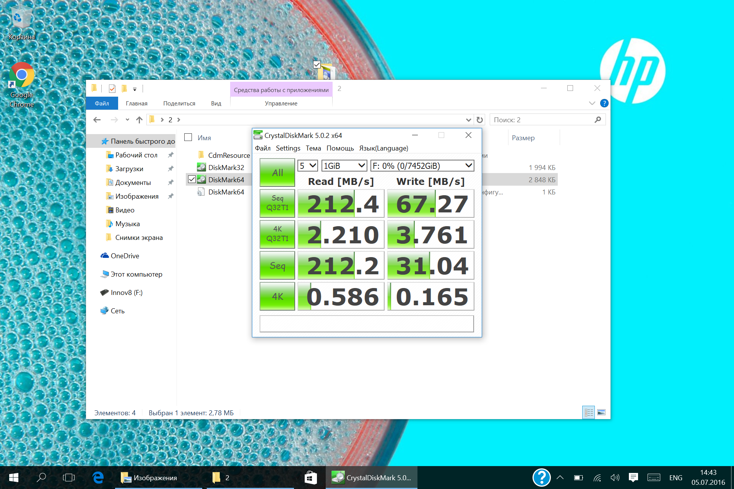The height and width of the screenshot is (489, 734).
Task: Click the search magnifier in Explorer search box
Action: tap(598, 120)
